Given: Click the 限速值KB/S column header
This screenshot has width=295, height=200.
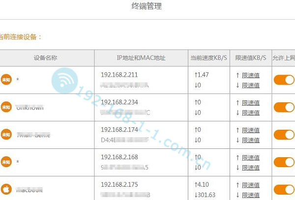Looking at the screenshot, I should point(251,58).
